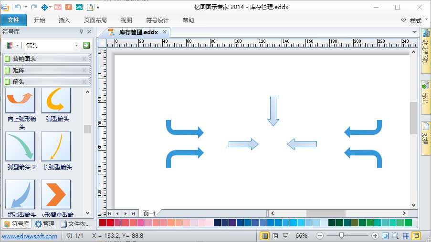The image size is (431, 242).
Task: Select the orange chevron arrow symbol
Action: (56, 194)
